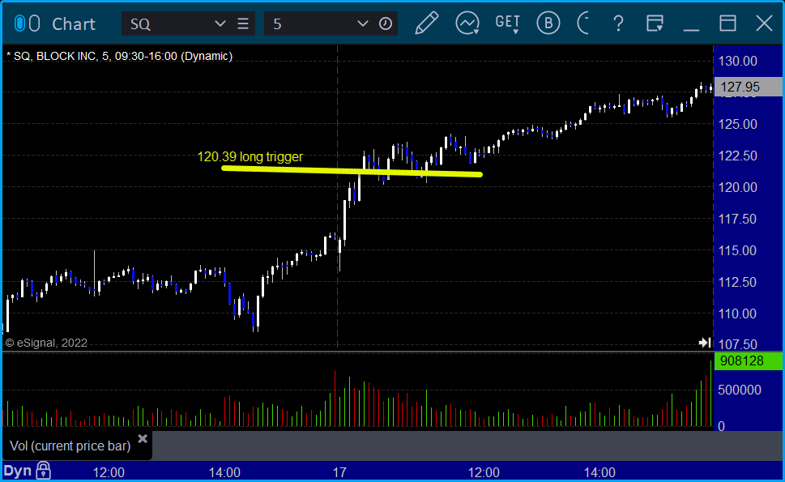Click the 110.00 price axis label
Image resolution: width=785 pixels, height=482 pixels.
(x=738, y=314)
